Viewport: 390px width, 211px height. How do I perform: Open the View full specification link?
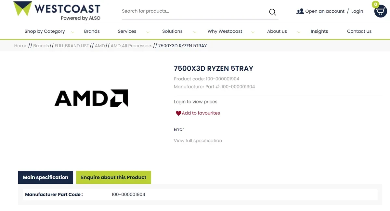coord(198,140)
